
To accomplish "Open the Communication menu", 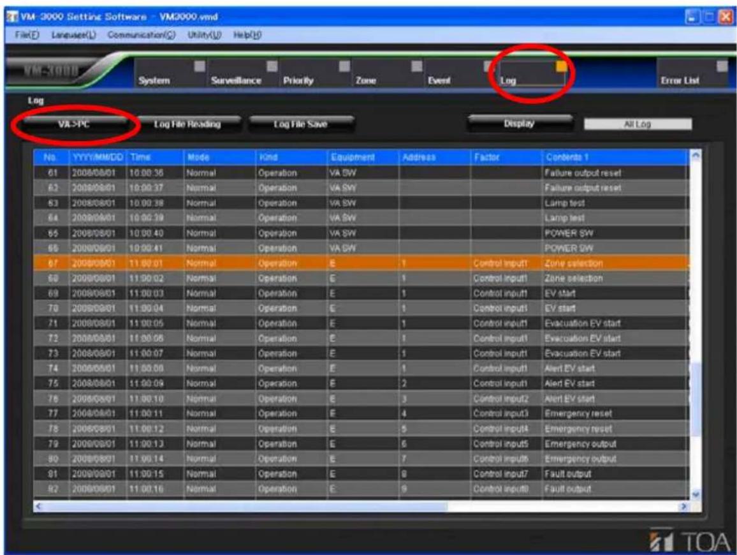I will click(141, 35).
